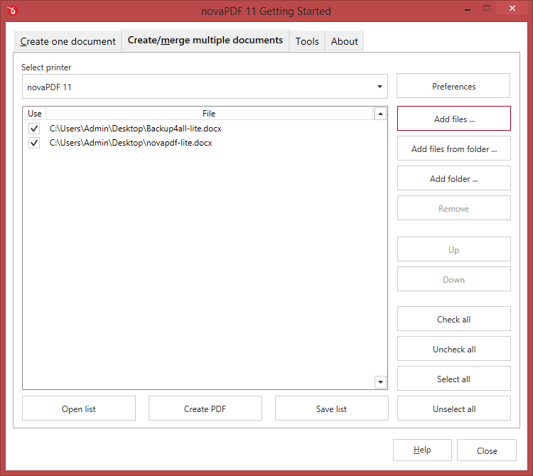Screen dimensions: 533x476
Task: Click the File column header
Action: click(209, 114)
